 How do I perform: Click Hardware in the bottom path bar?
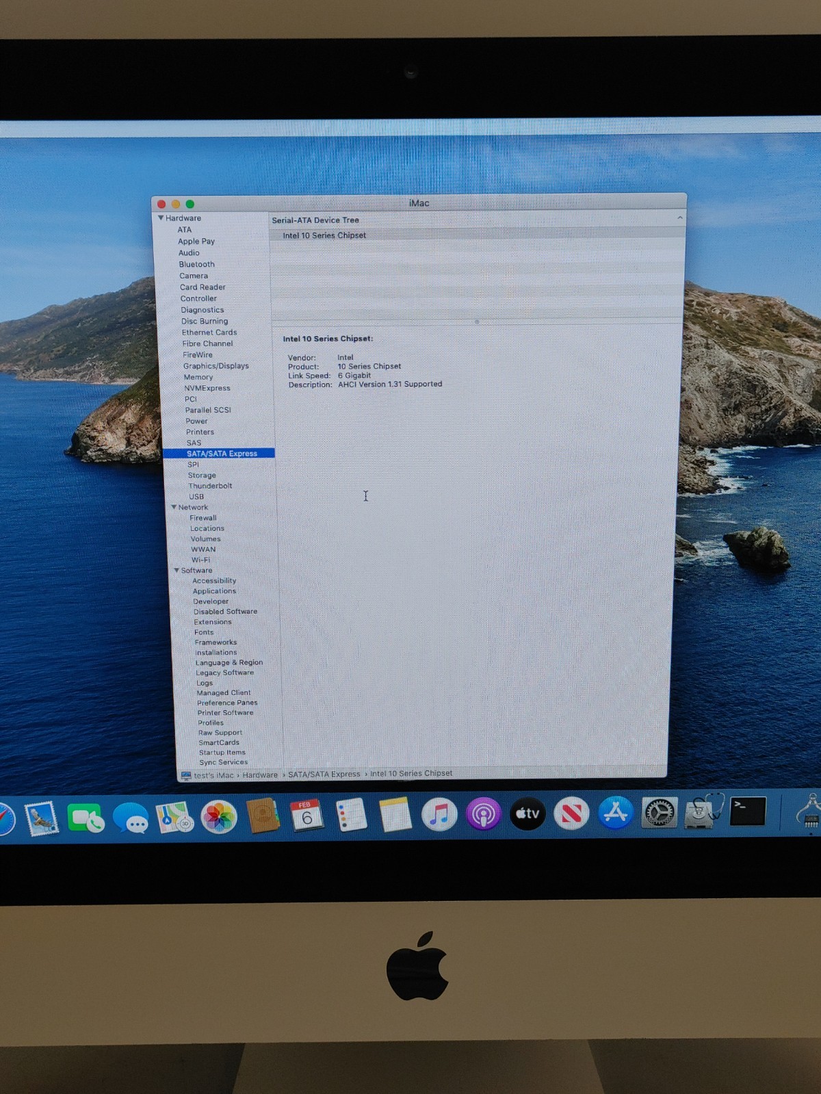click(x=260, y=775)
